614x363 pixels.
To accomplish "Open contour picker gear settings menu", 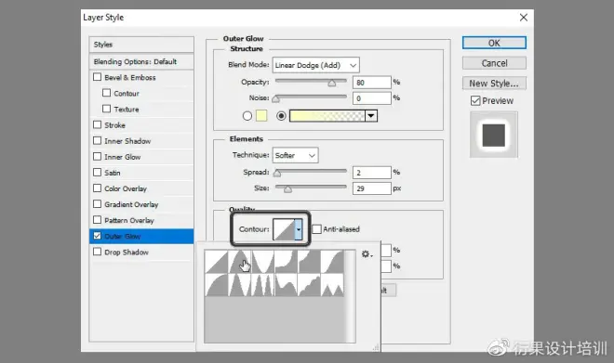I will pyautogui.click(x=367, y=254).
